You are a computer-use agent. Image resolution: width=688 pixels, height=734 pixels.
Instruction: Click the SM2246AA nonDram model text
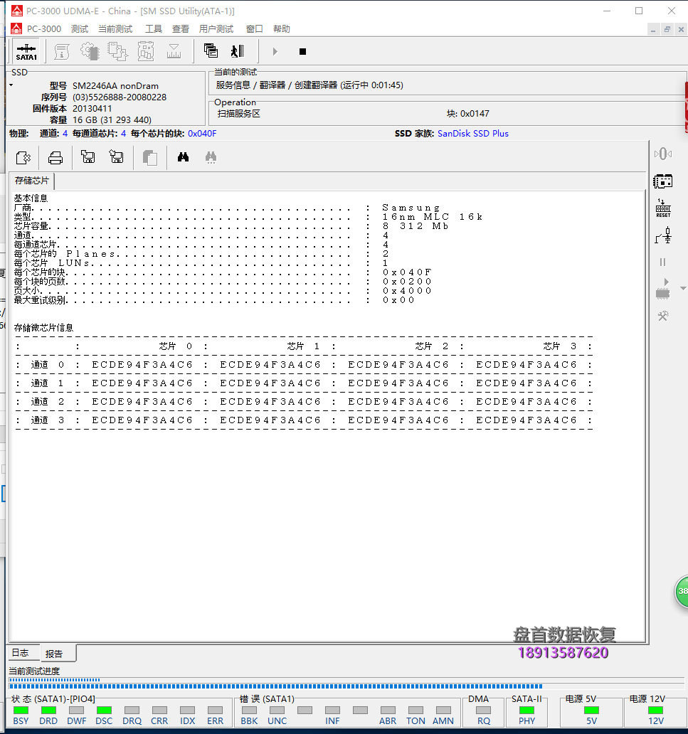coord(116,85)
